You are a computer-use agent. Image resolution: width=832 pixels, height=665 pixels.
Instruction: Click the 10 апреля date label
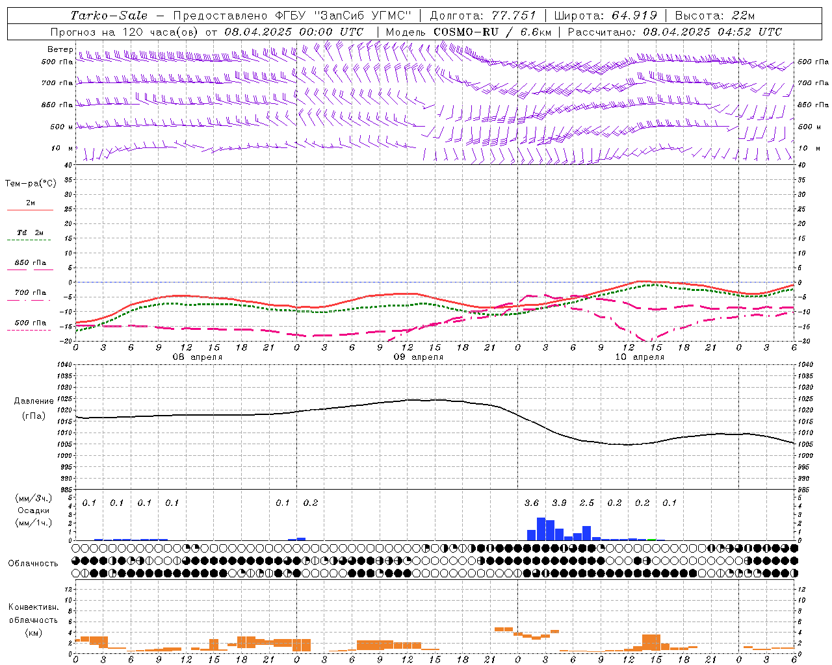(x=640, y=357)
